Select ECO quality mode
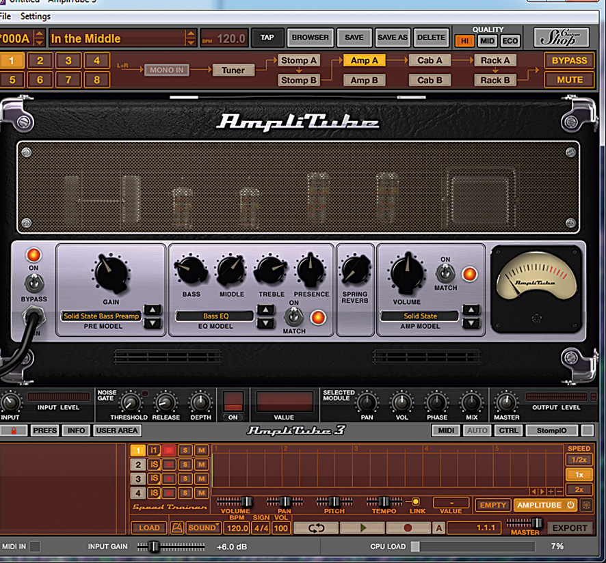Image resolution: width=606 pixels, height=563 pixels. (x=510, y=41)
